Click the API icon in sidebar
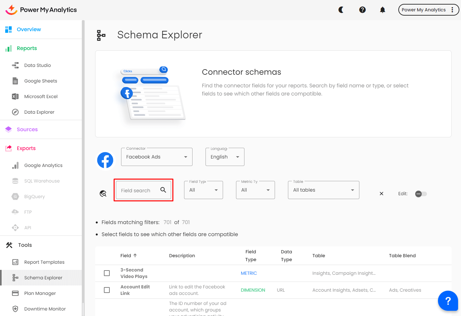Image resolution: width=461 pixels, height=316 pixels. tap(15, 228)
